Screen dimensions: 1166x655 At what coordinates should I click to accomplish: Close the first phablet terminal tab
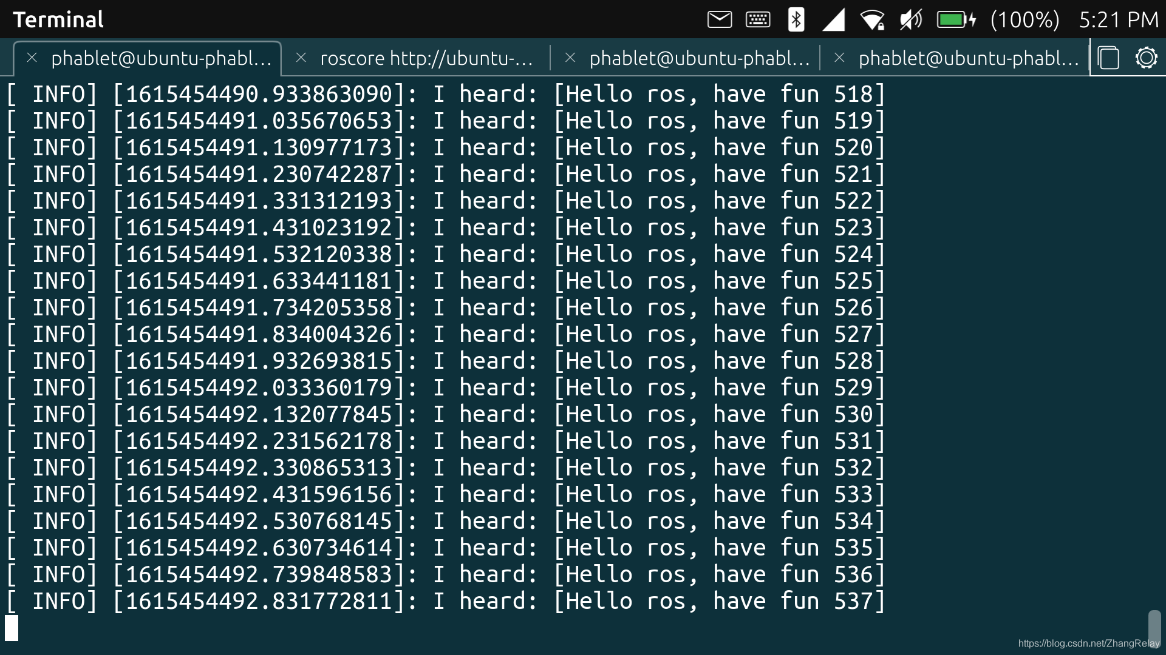[32, 58]
